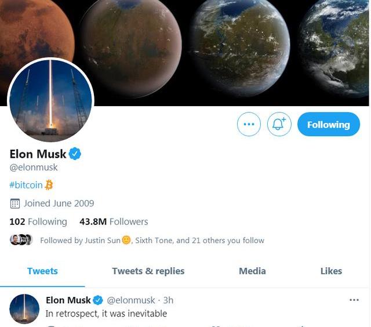
Task: Click the mutual followers avatar cluster
Action: point(21,240)
